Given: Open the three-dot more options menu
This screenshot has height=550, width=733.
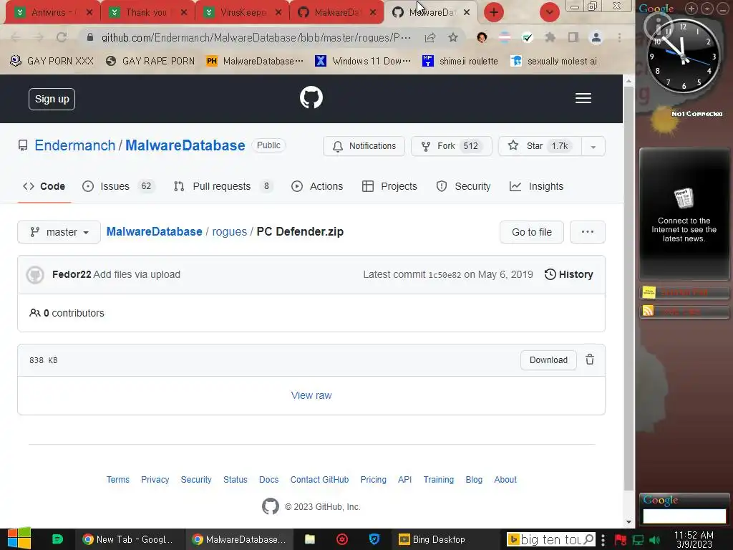Looking at the screenshot, I should (x=588, y=232).
